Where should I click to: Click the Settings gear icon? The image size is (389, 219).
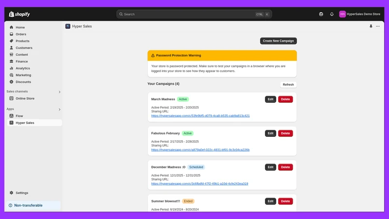tap(11, 193)
